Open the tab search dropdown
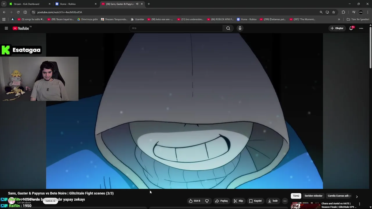The image size is (372, 209). coord(3,4)
